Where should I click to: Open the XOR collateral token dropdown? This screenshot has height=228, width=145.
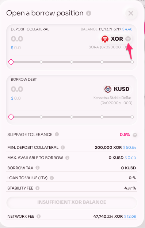(x=128, y=39)
